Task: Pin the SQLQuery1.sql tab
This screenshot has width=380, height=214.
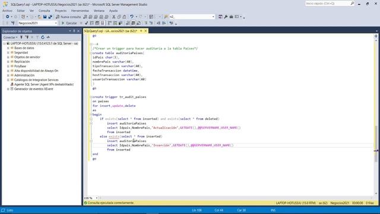Action: [141, 31]
